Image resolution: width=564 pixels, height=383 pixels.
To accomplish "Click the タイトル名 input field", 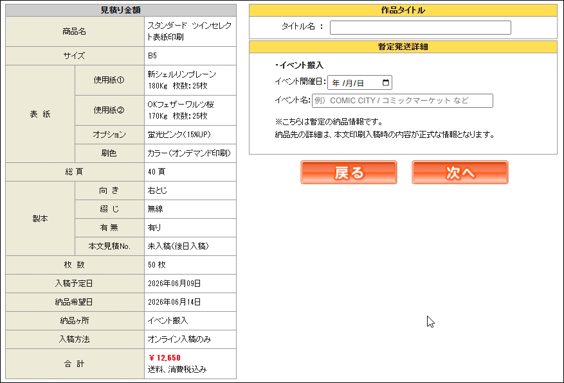I will coord(420,28).
